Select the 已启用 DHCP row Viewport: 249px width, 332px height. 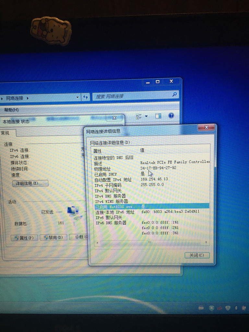152,174
